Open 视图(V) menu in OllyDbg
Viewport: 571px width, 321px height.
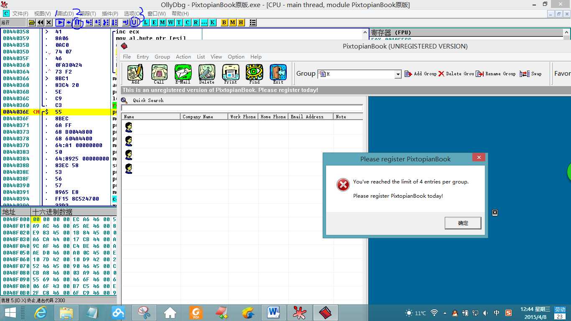(x=42, y=14)
